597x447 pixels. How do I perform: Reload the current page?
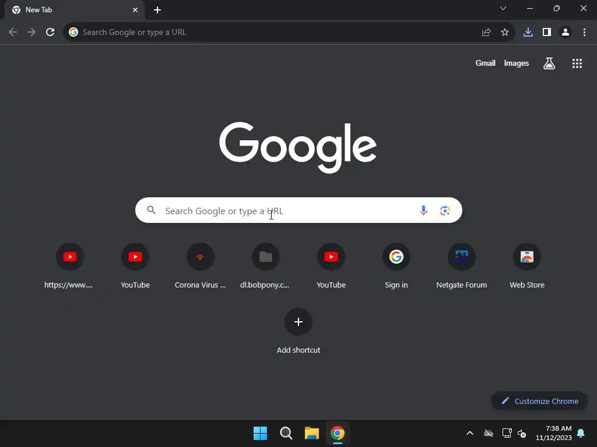click(50, 33)
